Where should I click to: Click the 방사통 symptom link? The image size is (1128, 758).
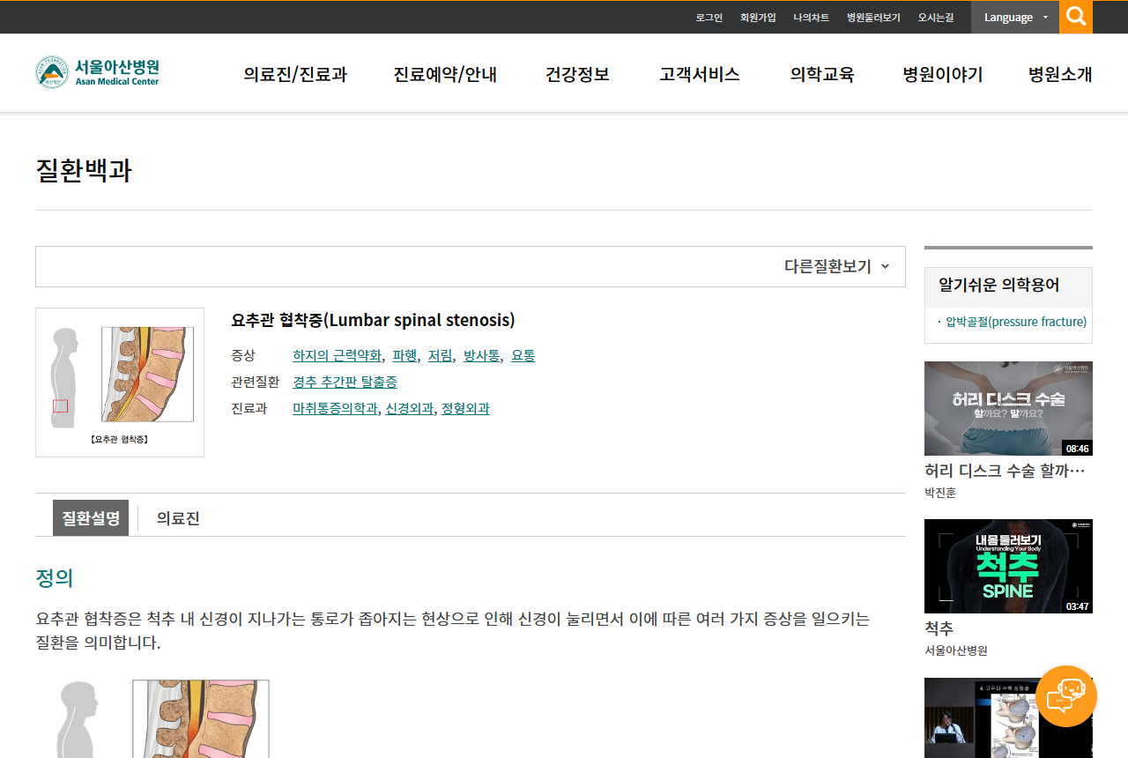click(481, 355)
